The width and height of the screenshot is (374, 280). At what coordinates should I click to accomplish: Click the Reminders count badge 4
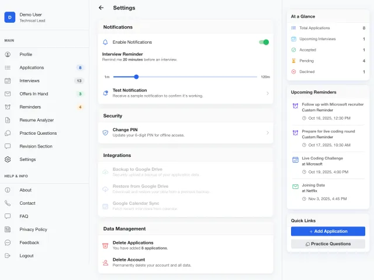coord(80,107)
